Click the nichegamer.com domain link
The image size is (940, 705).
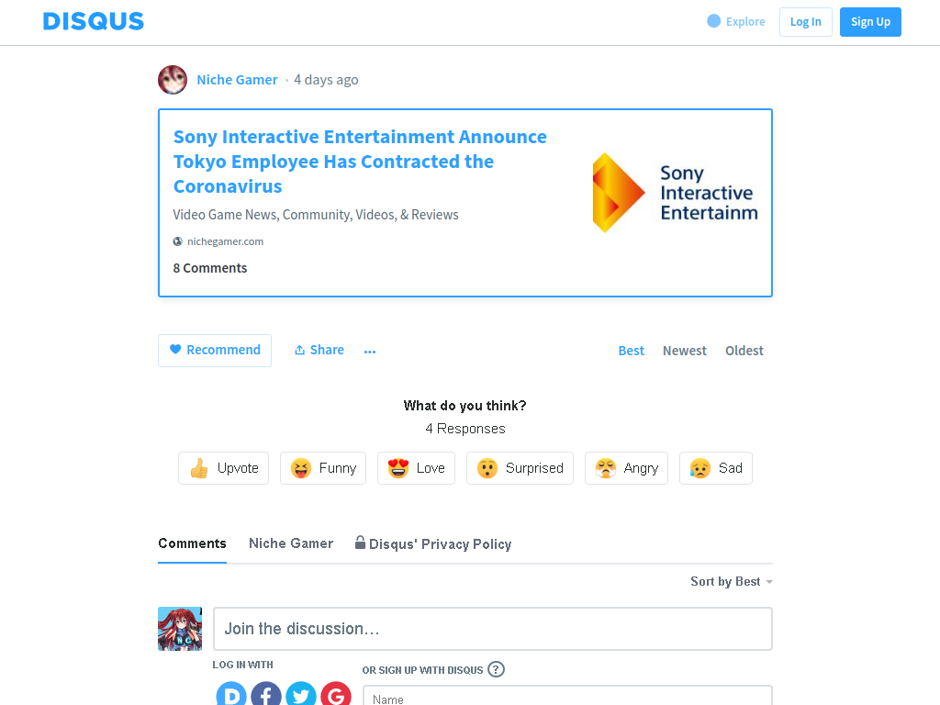[x=226, y=241]
